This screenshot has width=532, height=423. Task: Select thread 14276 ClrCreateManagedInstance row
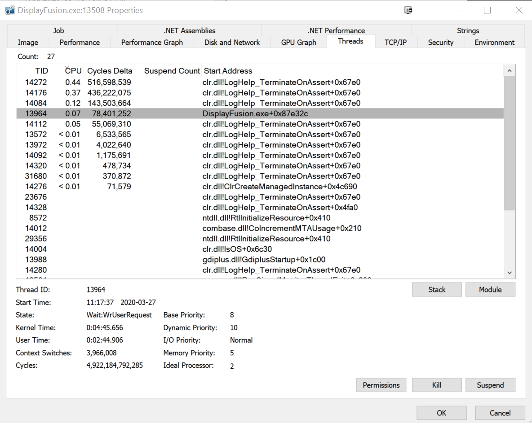pos(260,187)
